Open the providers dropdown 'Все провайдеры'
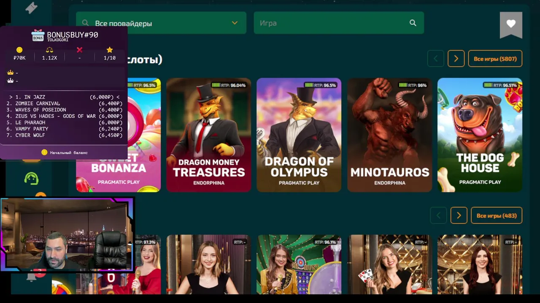540x303 pixels. tap(161, 23)
